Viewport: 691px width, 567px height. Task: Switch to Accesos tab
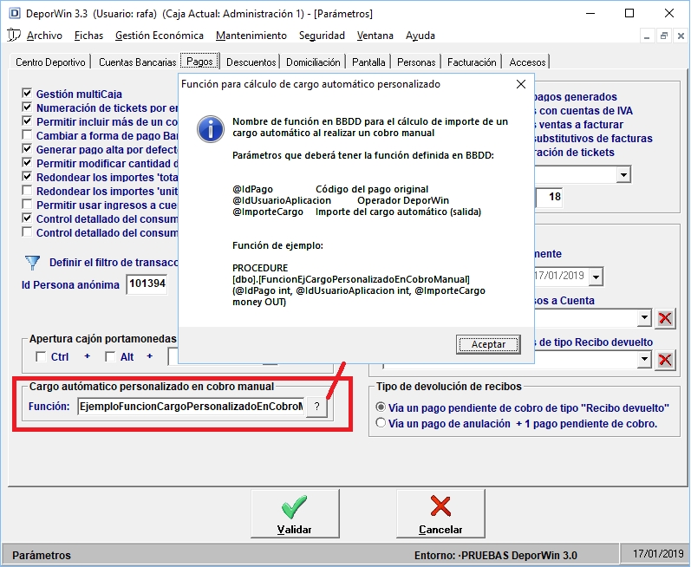click(x=527, y=62)
